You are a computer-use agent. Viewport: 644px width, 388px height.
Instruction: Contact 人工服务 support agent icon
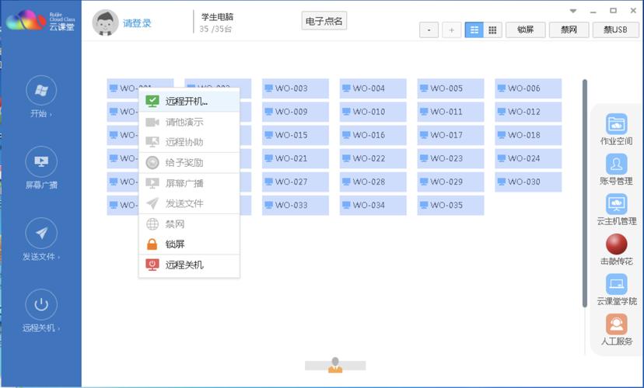[x=616, y=324]
